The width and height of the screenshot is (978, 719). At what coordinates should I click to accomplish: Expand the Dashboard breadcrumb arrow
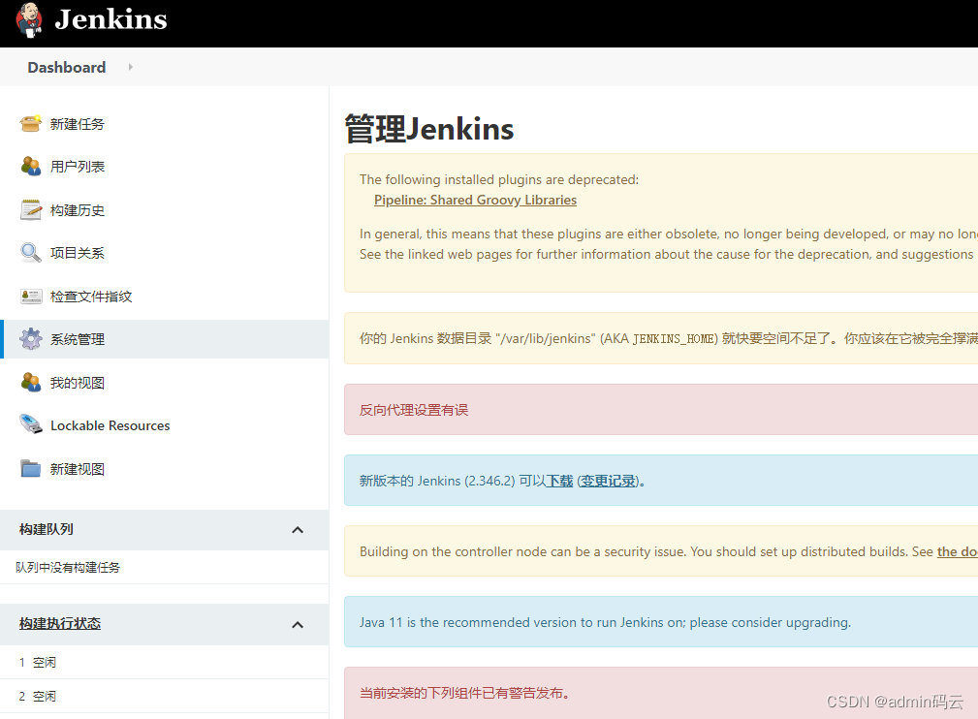click(x=130, y=68)
